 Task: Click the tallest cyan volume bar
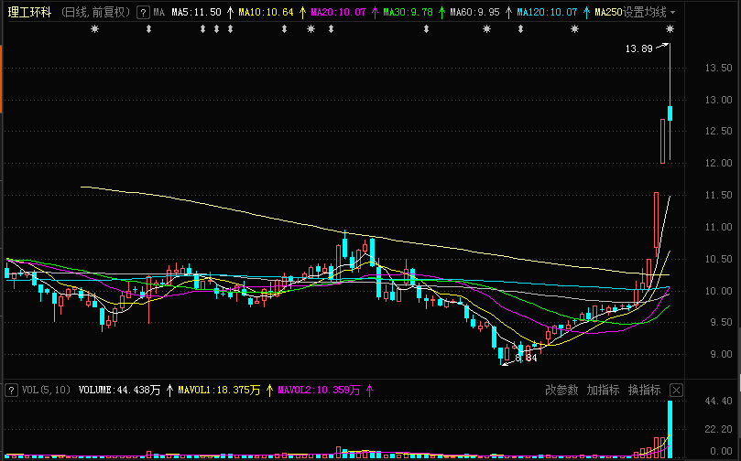tap(670, 428)
